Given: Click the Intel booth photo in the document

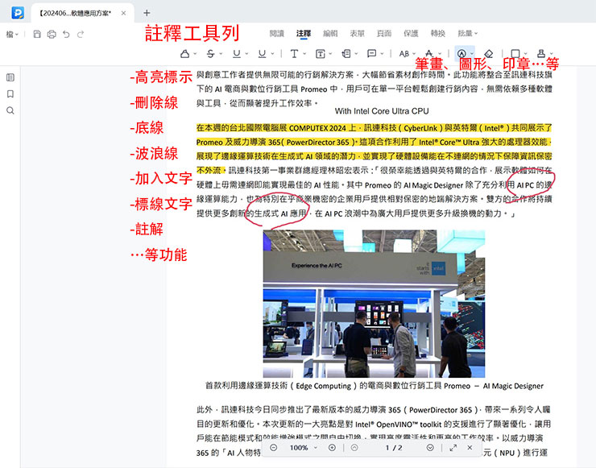Looking at the screenshot, I should click(x=374, y=304).
